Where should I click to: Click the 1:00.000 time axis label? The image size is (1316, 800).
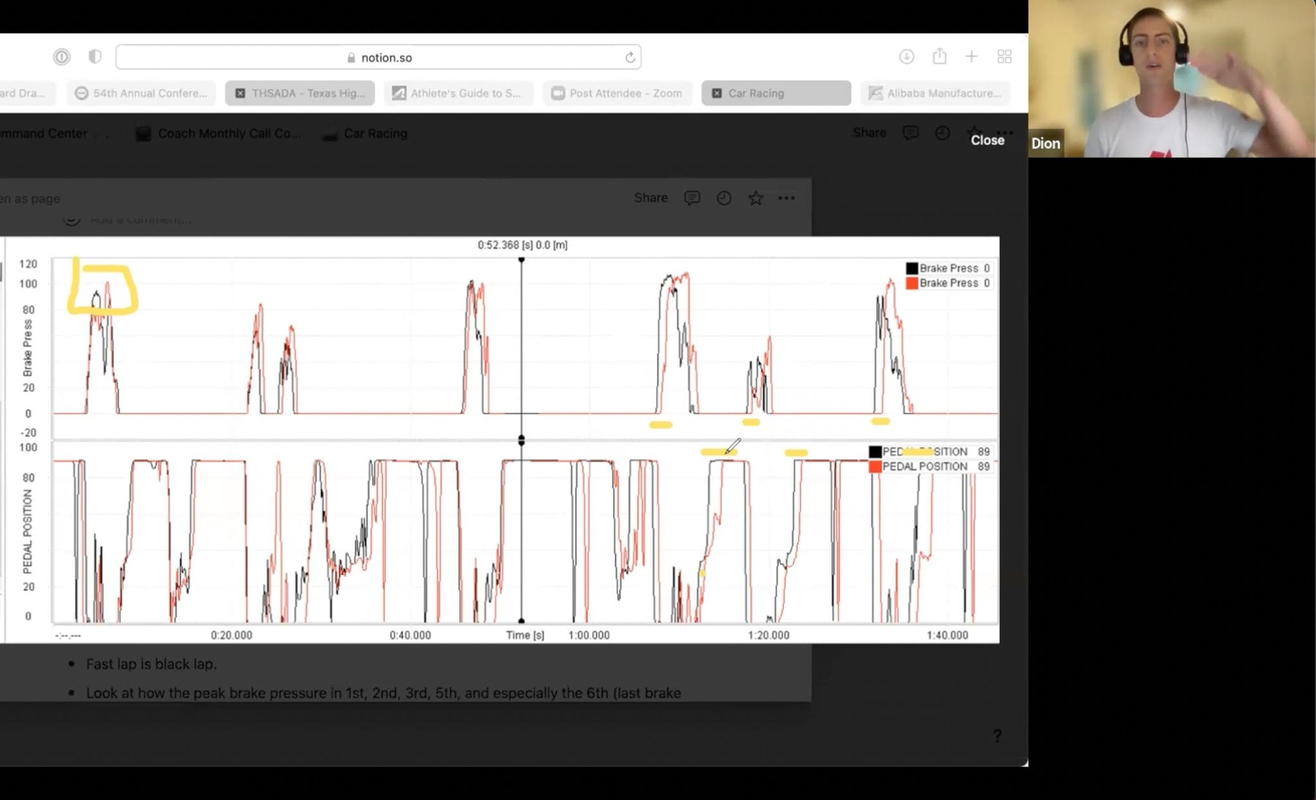pos(589,635)
